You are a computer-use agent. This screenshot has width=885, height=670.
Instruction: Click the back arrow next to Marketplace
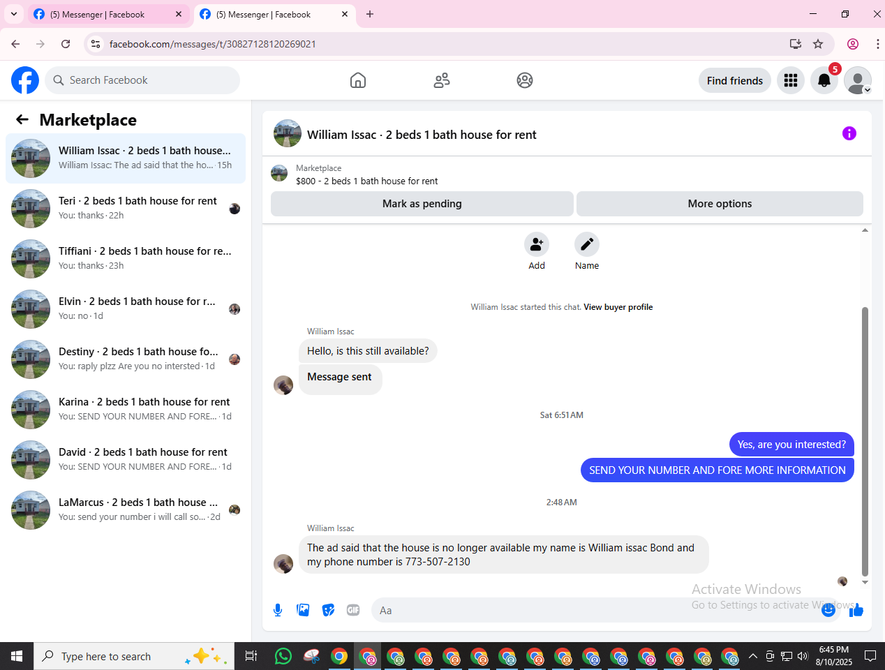point(22,119)
